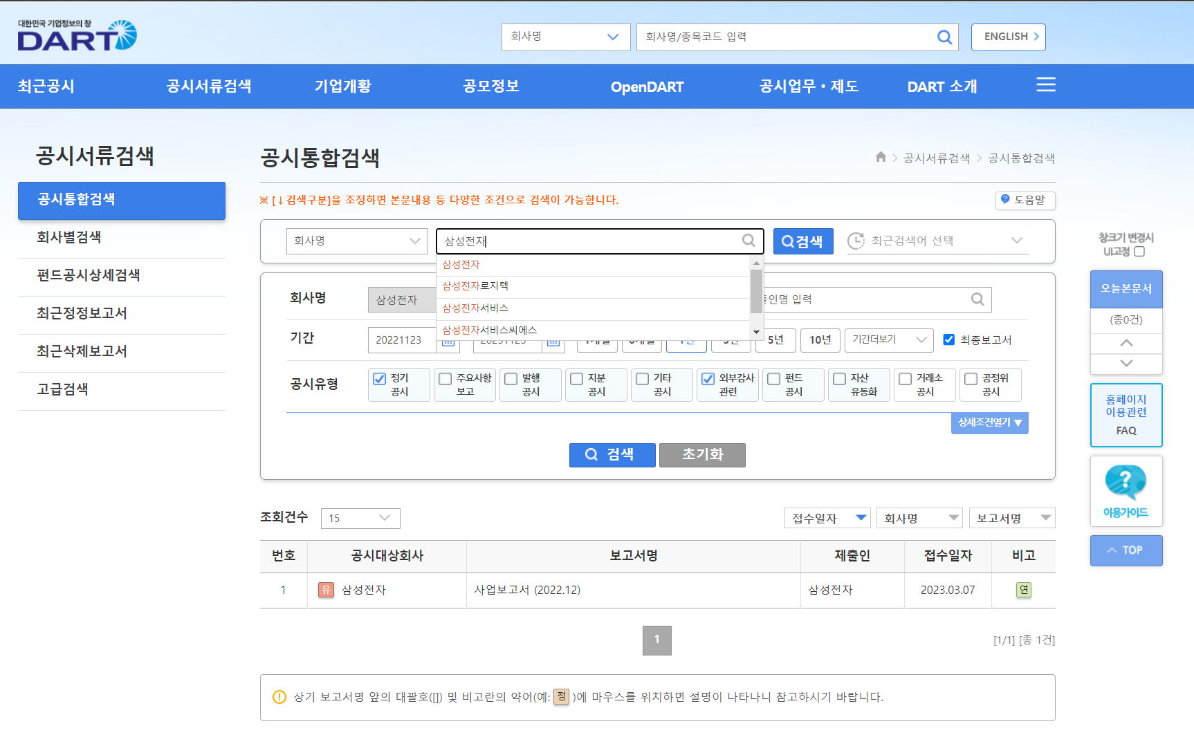Click the blue 검색 button next to the keyword field

(802, 241)
